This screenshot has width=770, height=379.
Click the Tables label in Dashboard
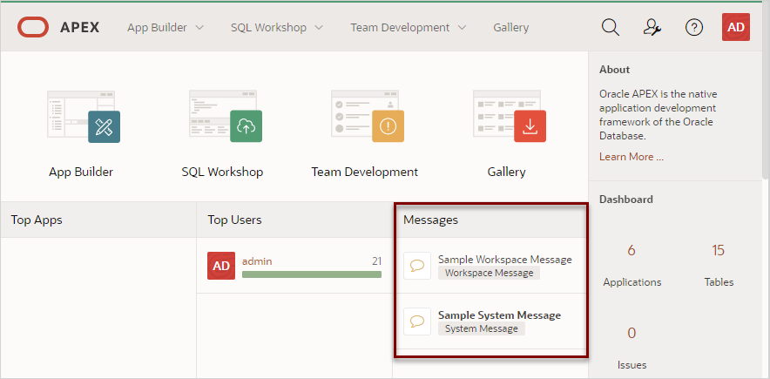(x=719, y=282)
